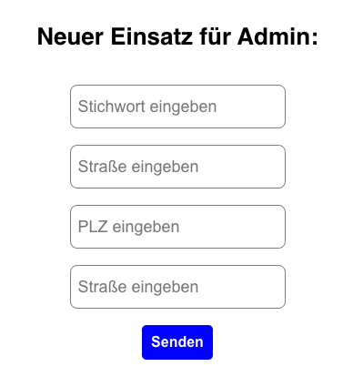Select the street field directly under Stichwort
This screenshot has height=387, width=363.
tap(177, 167)
